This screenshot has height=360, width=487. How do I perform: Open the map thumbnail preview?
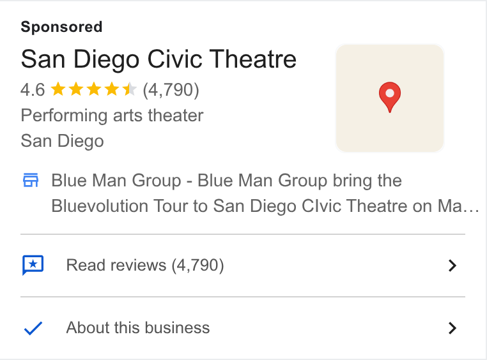point(389,98)
